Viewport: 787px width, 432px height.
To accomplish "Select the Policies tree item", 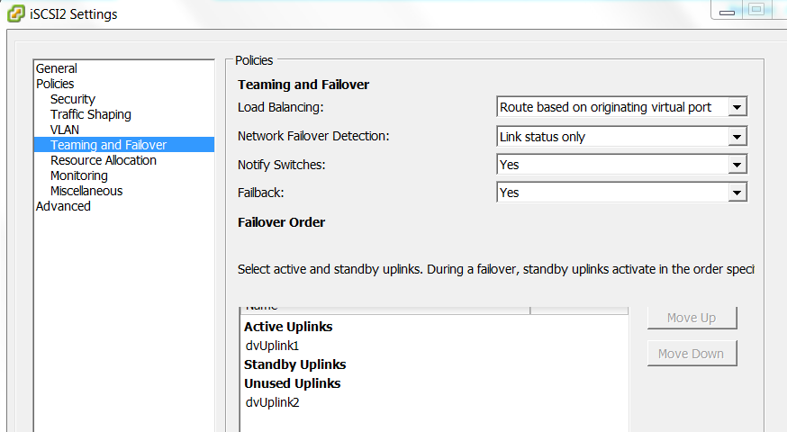I will coord(55,84).
